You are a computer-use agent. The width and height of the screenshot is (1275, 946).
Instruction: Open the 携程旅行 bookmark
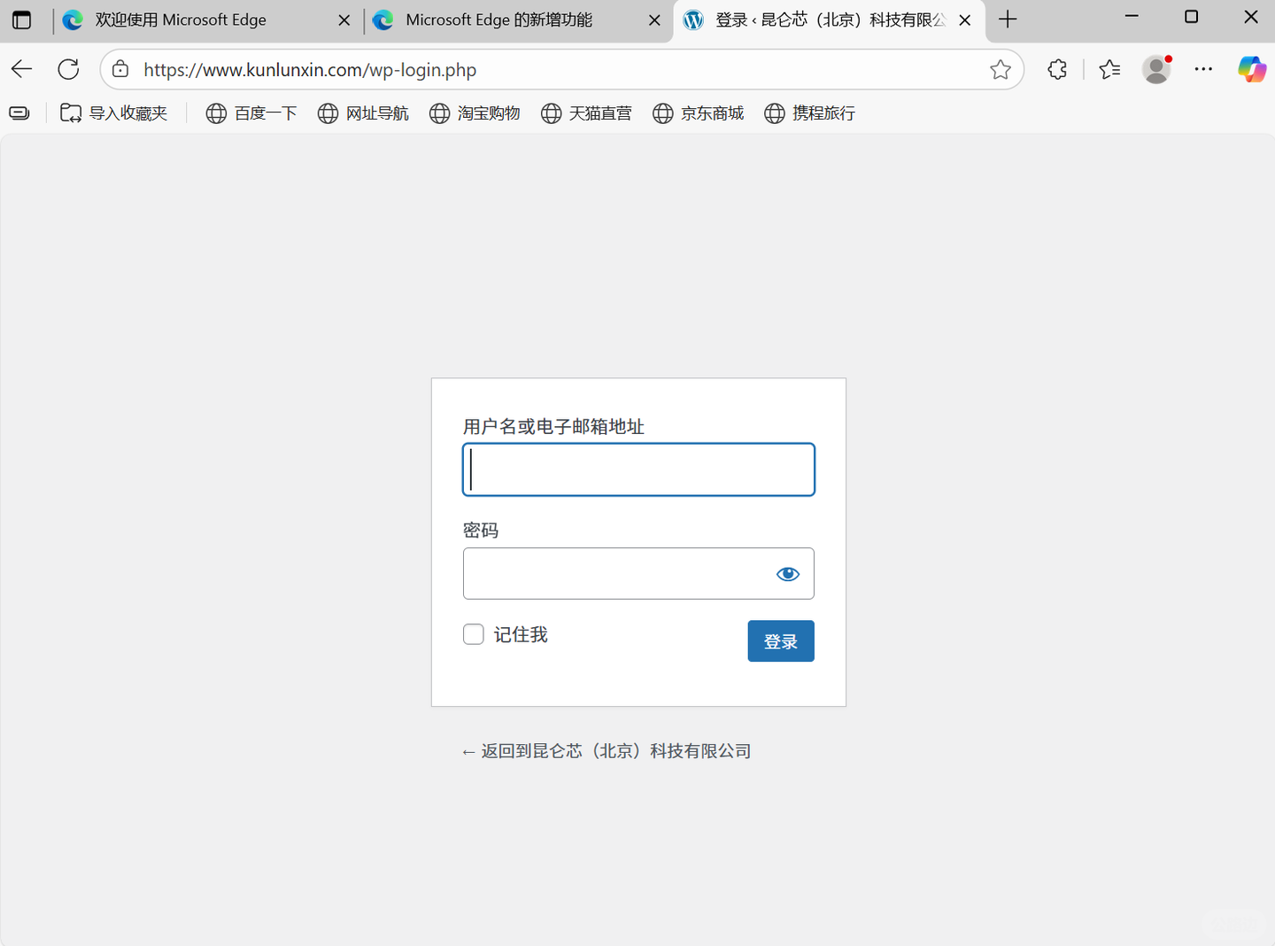click(809, 112)
